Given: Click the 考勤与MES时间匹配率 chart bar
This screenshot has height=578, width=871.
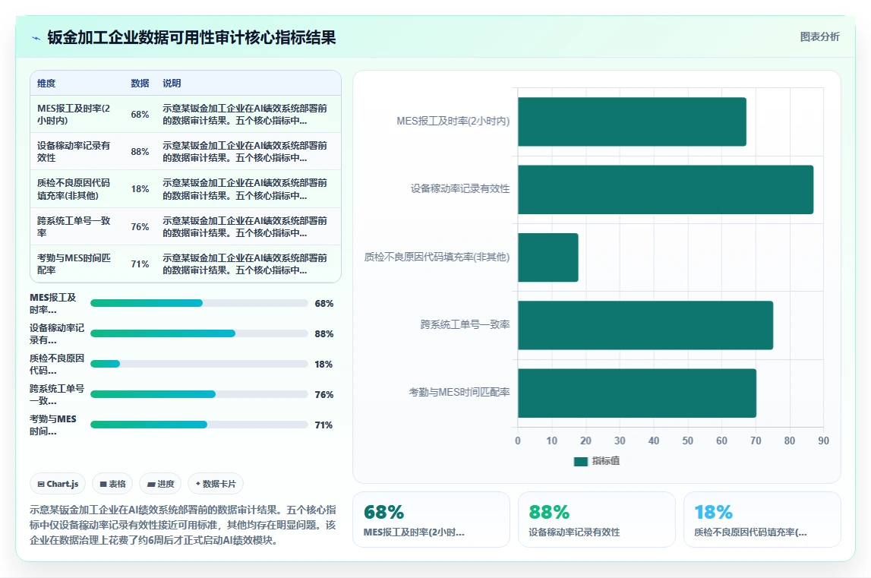Looking at the screenshot, I should pos(637,393).
